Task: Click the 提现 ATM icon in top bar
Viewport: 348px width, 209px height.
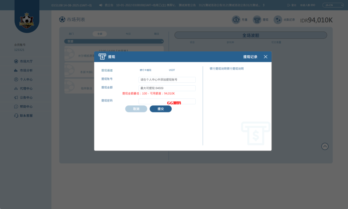Action: 257,20
